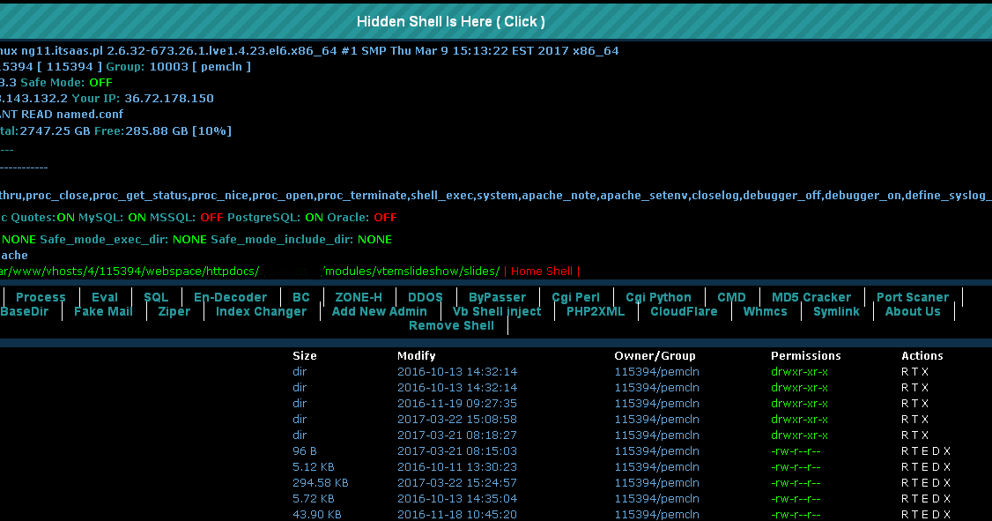
Task: Open the Process manager
Action: 40,297
